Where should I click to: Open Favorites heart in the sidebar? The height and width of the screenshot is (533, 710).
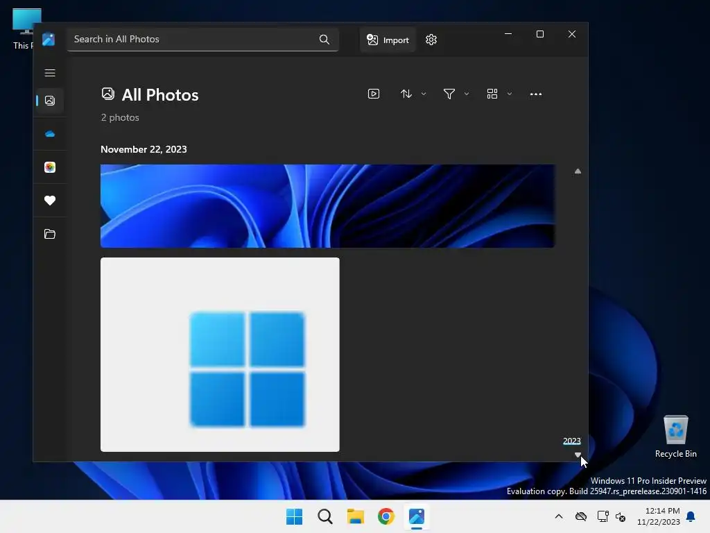point(50,201)
